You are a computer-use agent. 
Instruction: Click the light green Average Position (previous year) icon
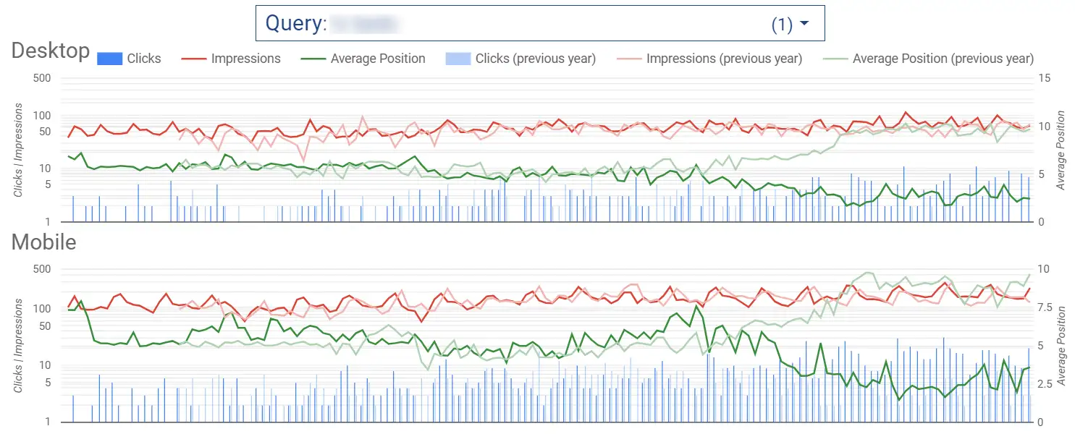pos(835,59)
